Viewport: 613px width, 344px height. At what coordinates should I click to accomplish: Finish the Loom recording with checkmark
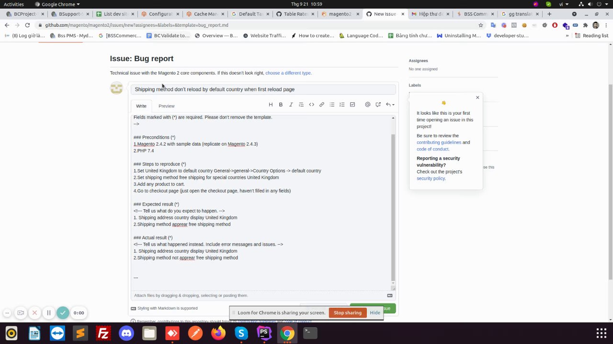pyautogui.click(x=63, y=313)
